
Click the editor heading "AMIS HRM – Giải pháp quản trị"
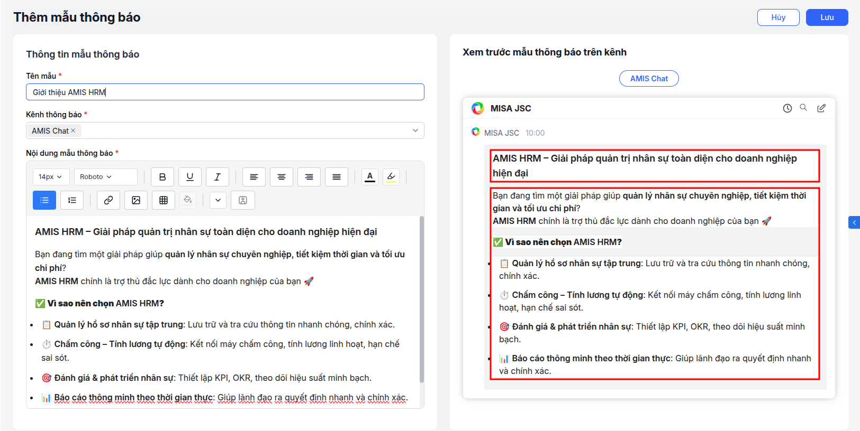pyautogui.click(x=206, y=232)
